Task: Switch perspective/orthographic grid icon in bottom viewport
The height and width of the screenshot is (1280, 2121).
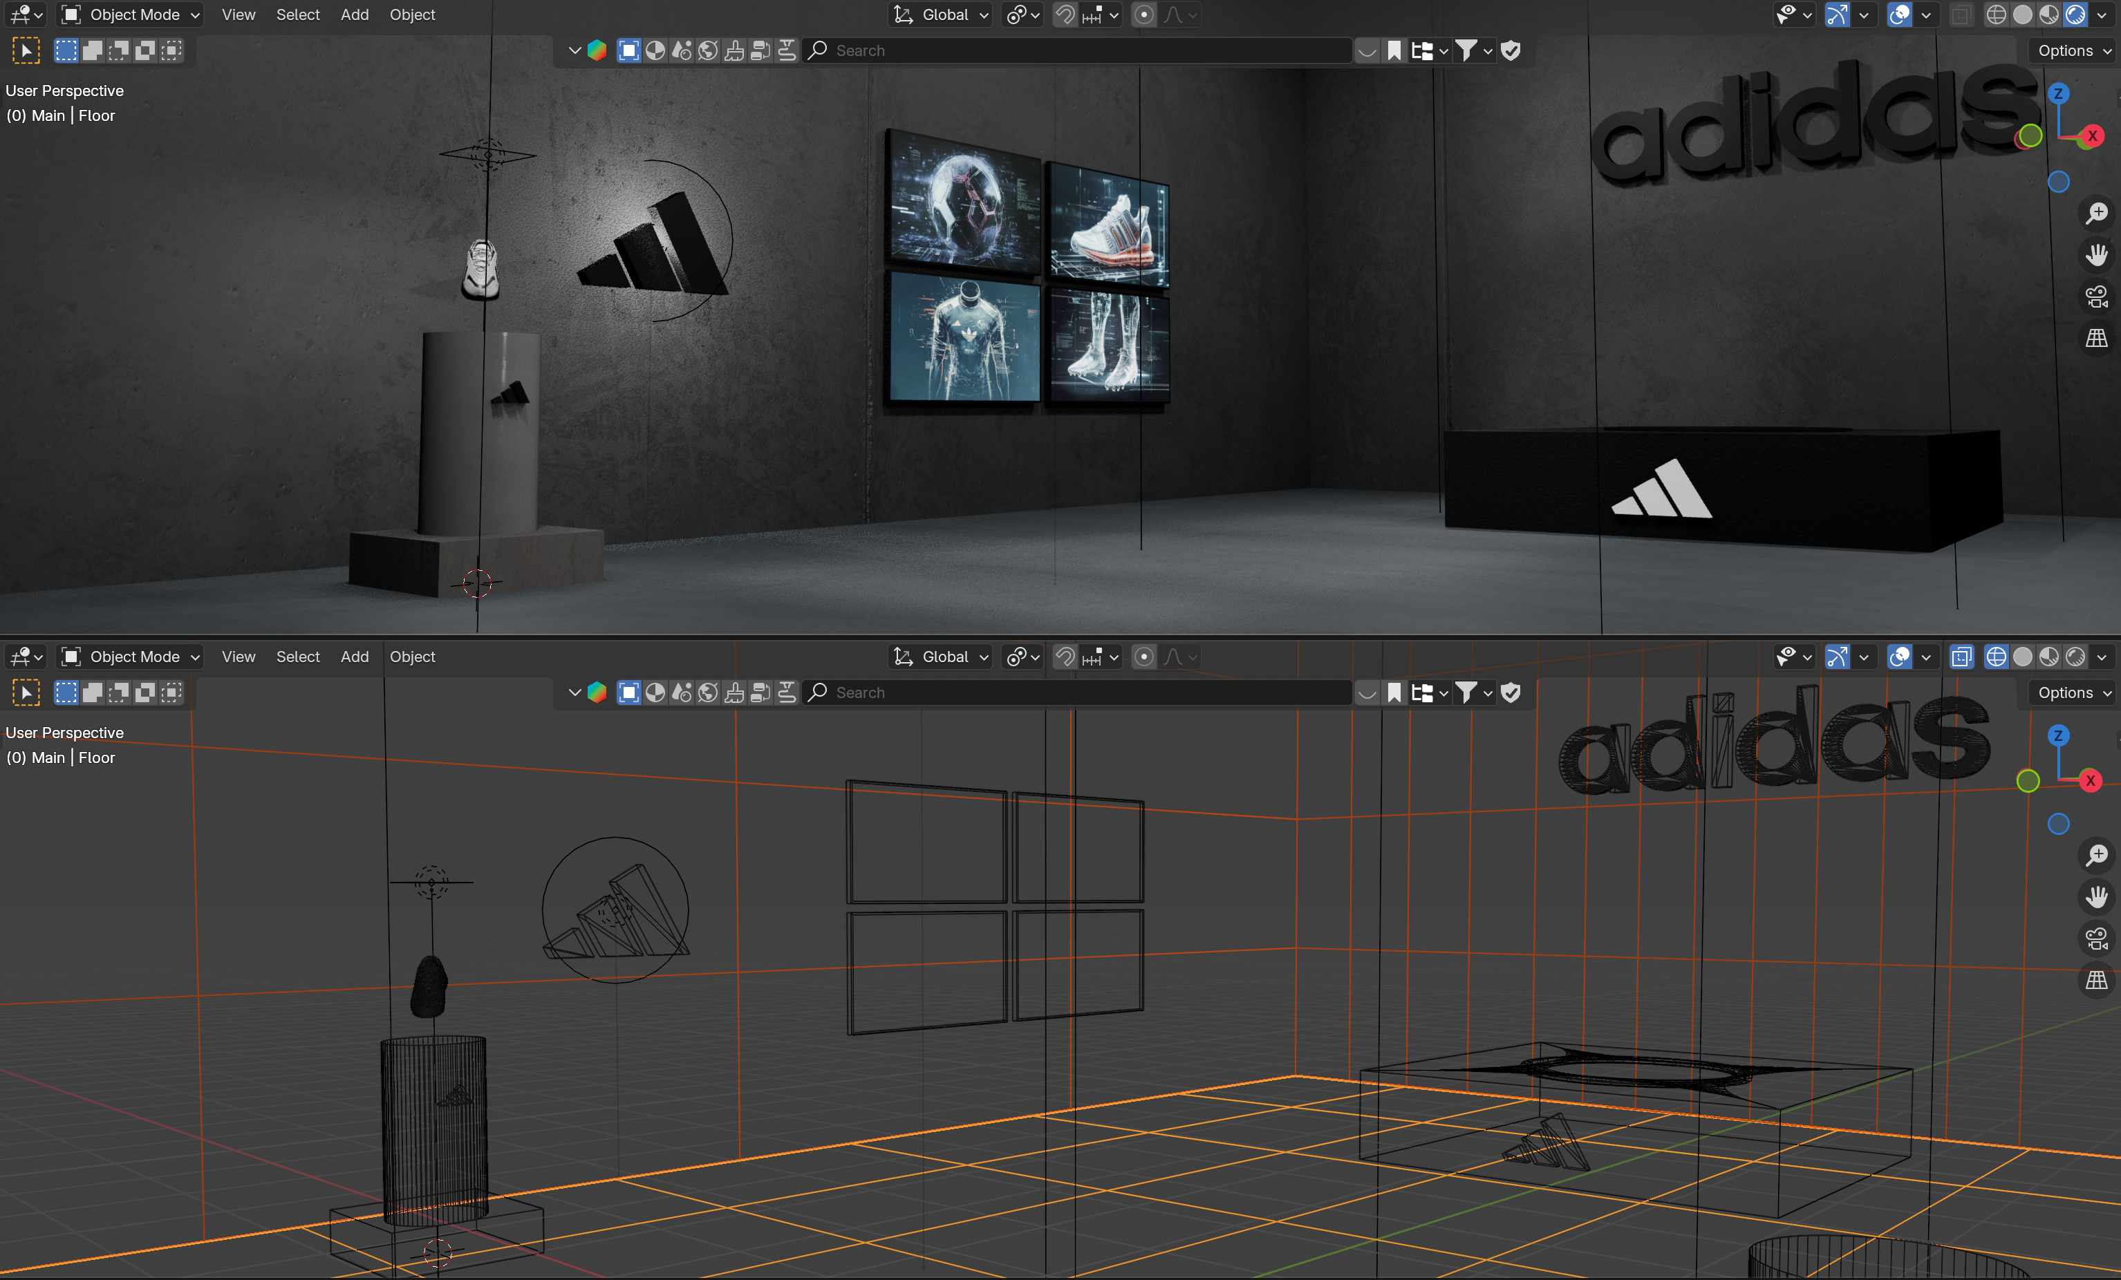Action: (2097, 981)
